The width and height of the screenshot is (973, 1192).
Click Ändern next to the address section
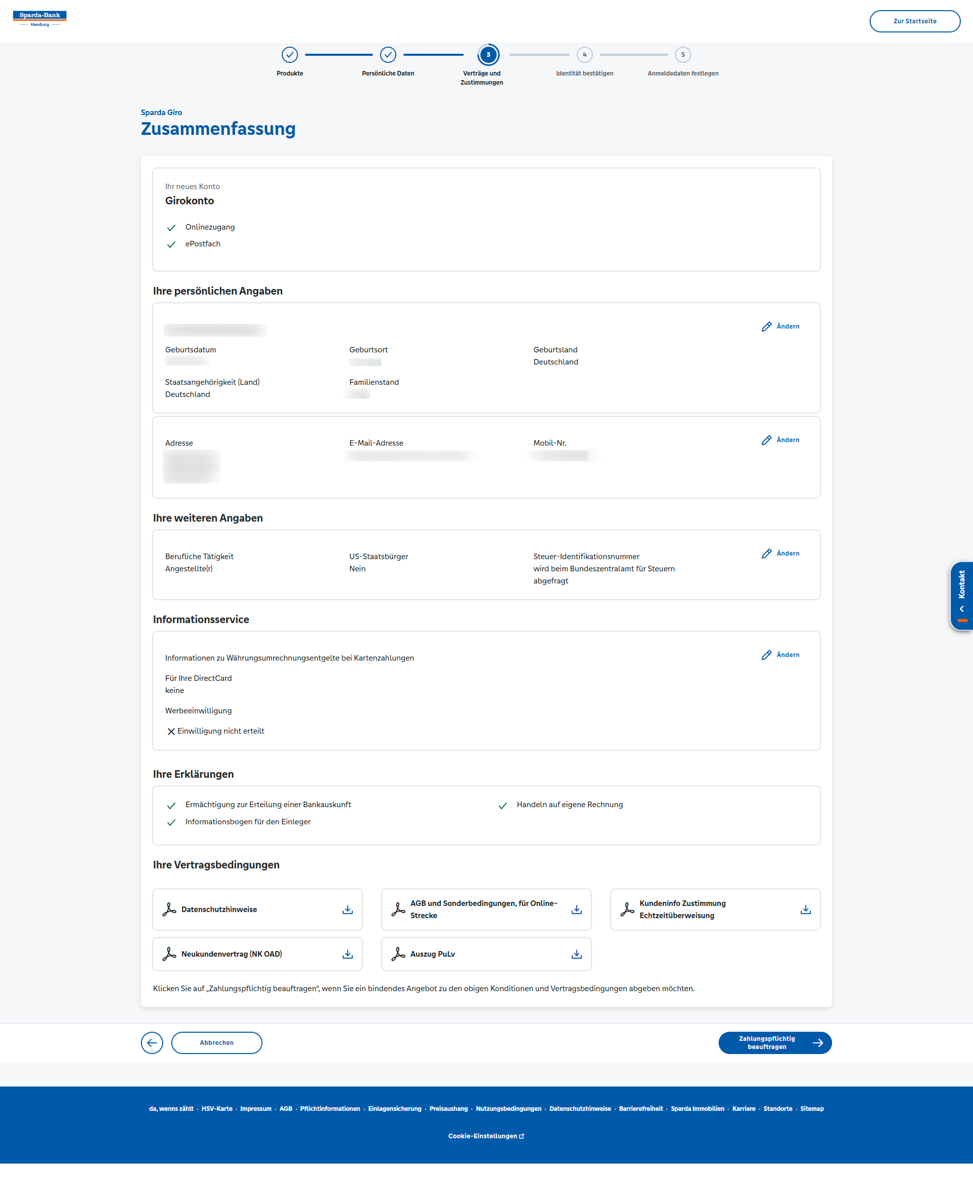tap(780, 440)
